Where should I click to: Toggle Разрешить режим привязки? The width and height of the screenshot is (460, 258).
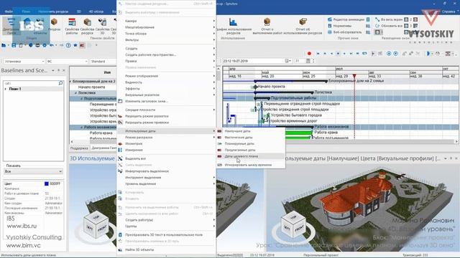[x=147, y=123]
